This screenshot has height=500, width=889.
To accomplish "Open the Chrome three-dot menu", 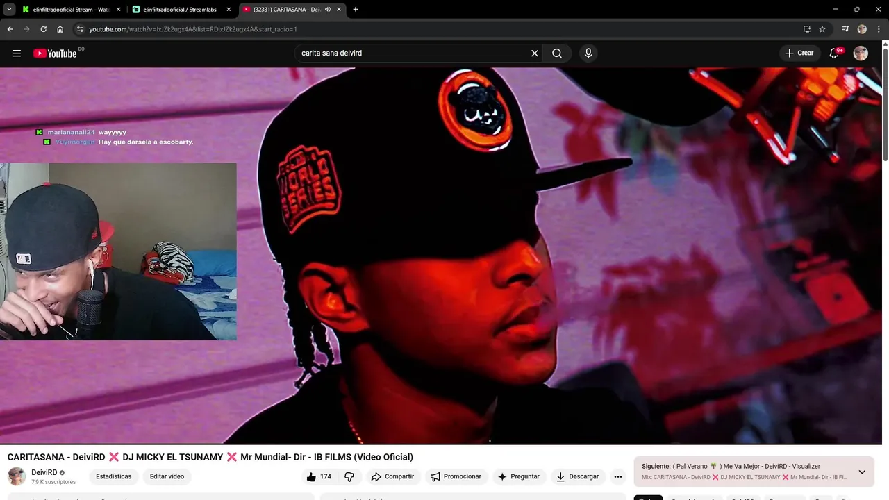I will pos(879,29).
